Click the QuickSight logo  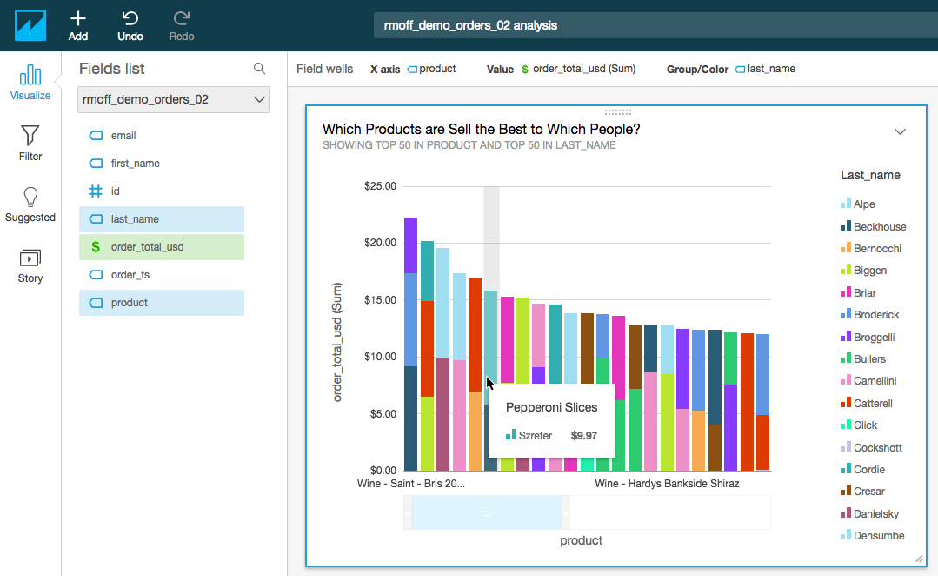[x=30, y=24]
